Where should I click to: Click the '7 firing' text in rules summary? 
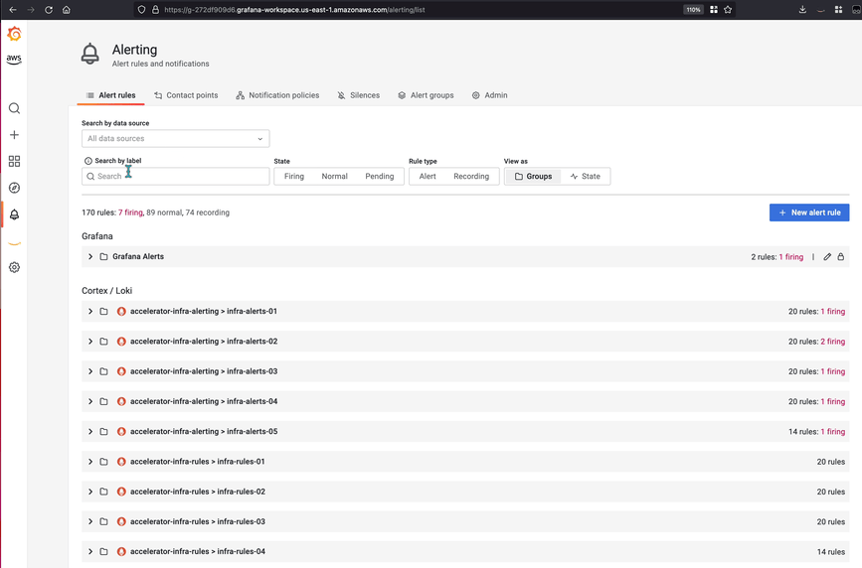tap(130, 213)
